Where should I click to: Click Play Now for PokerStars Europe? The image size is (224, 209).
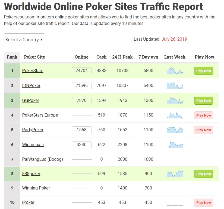point(204,115)
